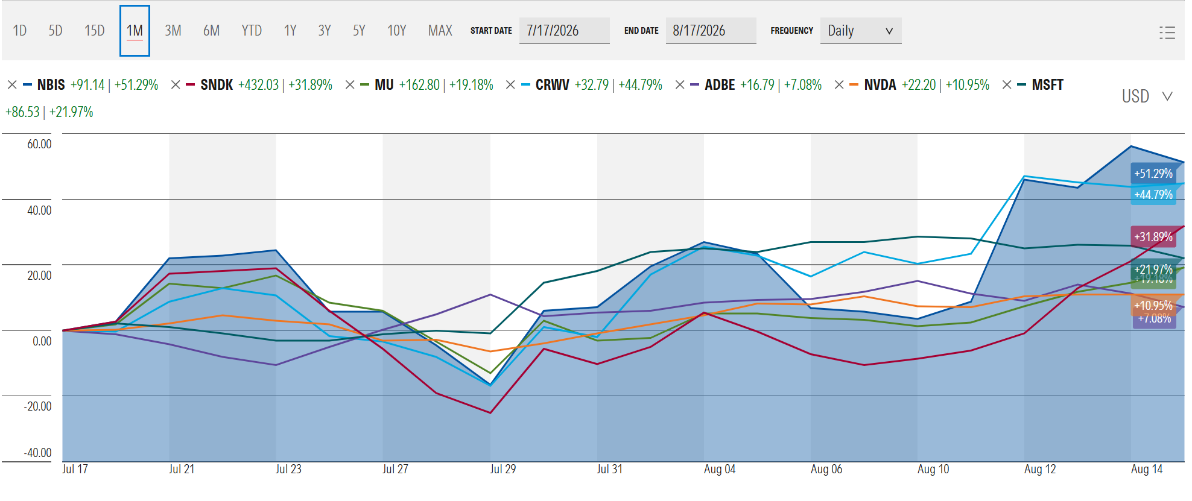Image resolution: width=1192 pixels, height=501 pixels.
Task: Show the 5Y time range
Action: click(359, 31)
